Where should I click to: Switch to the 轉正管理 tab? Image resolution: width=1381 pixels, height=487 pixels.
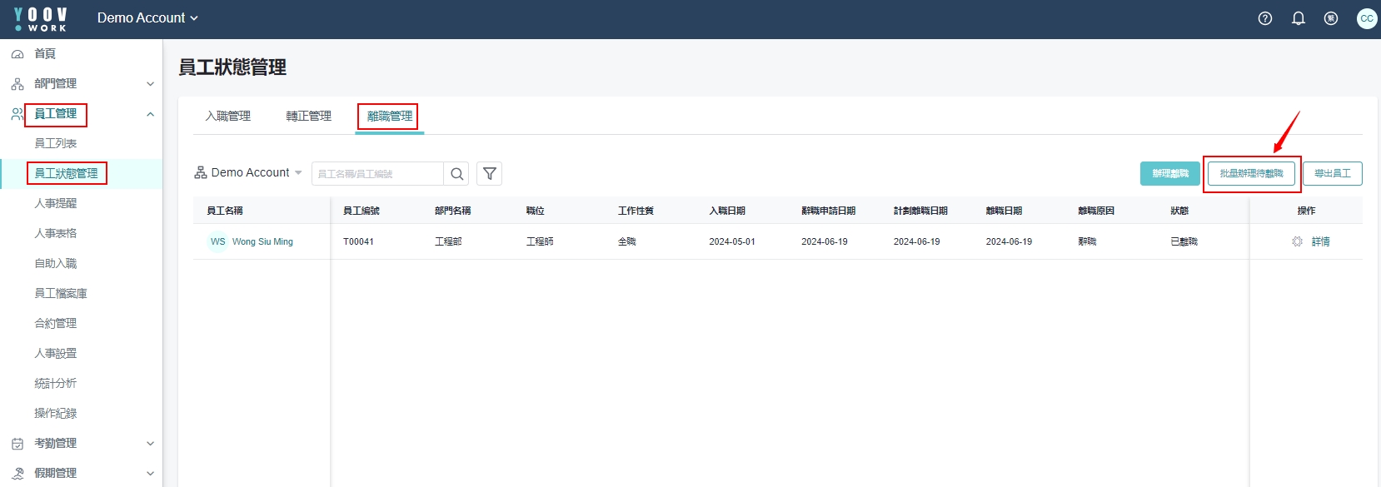coord(309,117)
